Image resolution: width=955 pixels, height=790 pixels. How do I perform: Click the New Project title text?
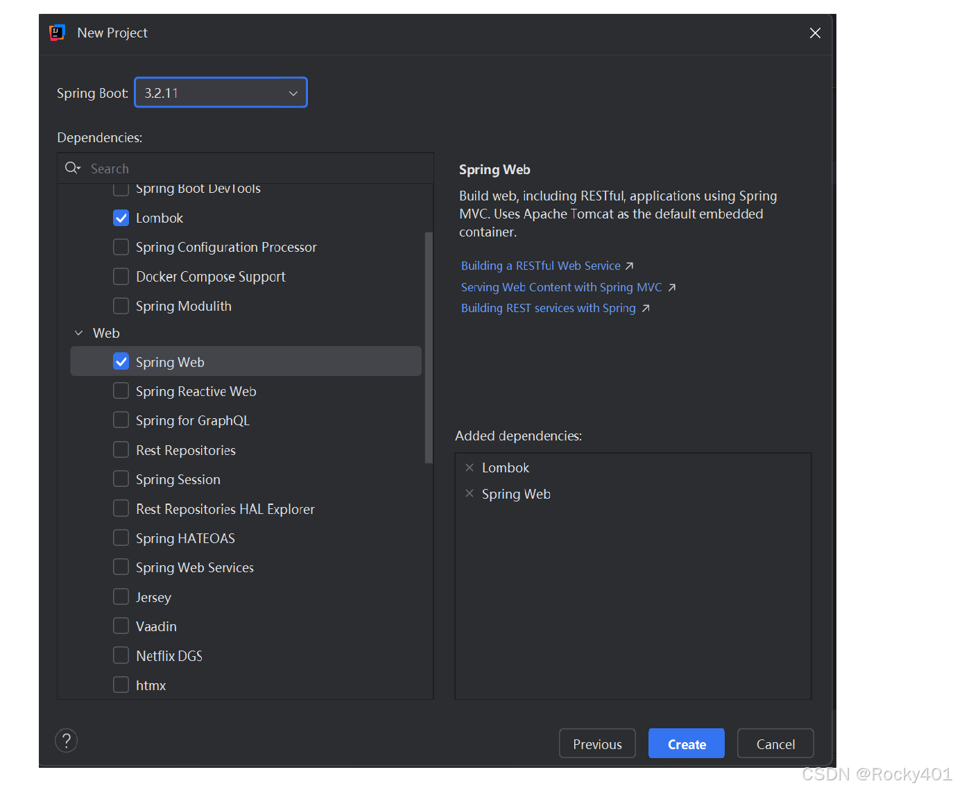click(112, 33)
